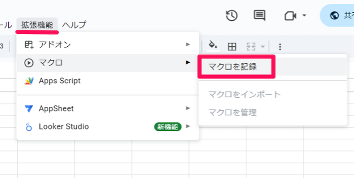Click the green 新機能 badge

(168, 127)
